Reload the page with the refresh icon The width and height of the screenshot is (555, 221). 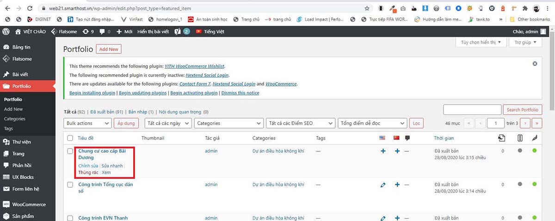tap(30, 8)
